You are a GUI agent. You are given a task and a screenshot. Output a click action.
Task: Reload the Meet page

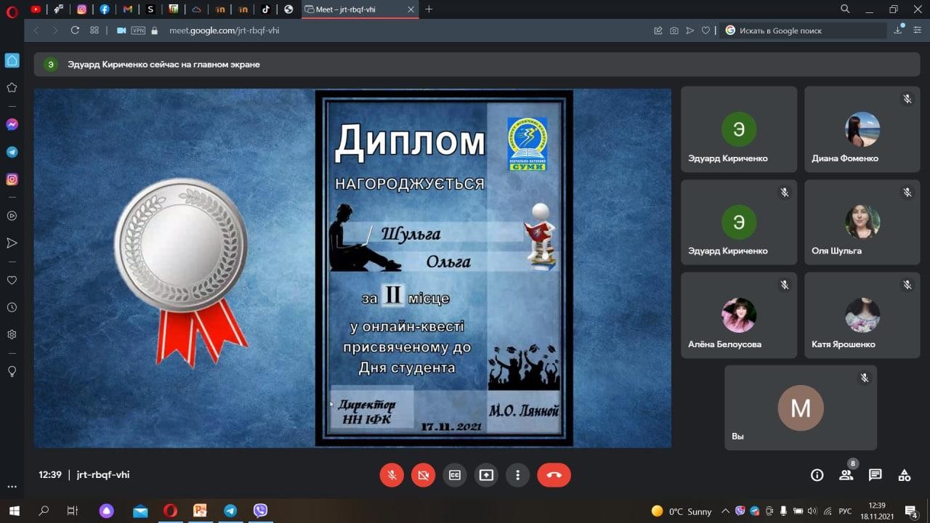[75, 31]
